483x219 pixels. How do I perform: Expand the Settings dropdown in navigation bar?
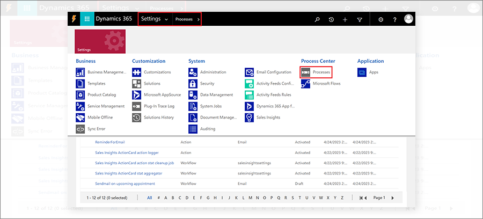point(166,19)
